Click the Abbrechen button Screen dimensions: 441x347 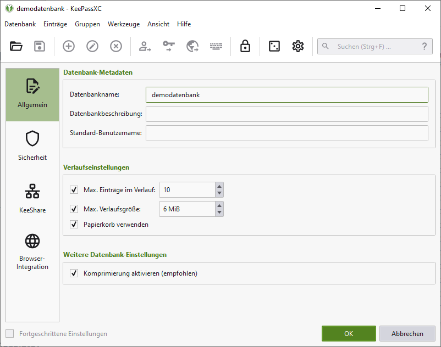point(407,333)
